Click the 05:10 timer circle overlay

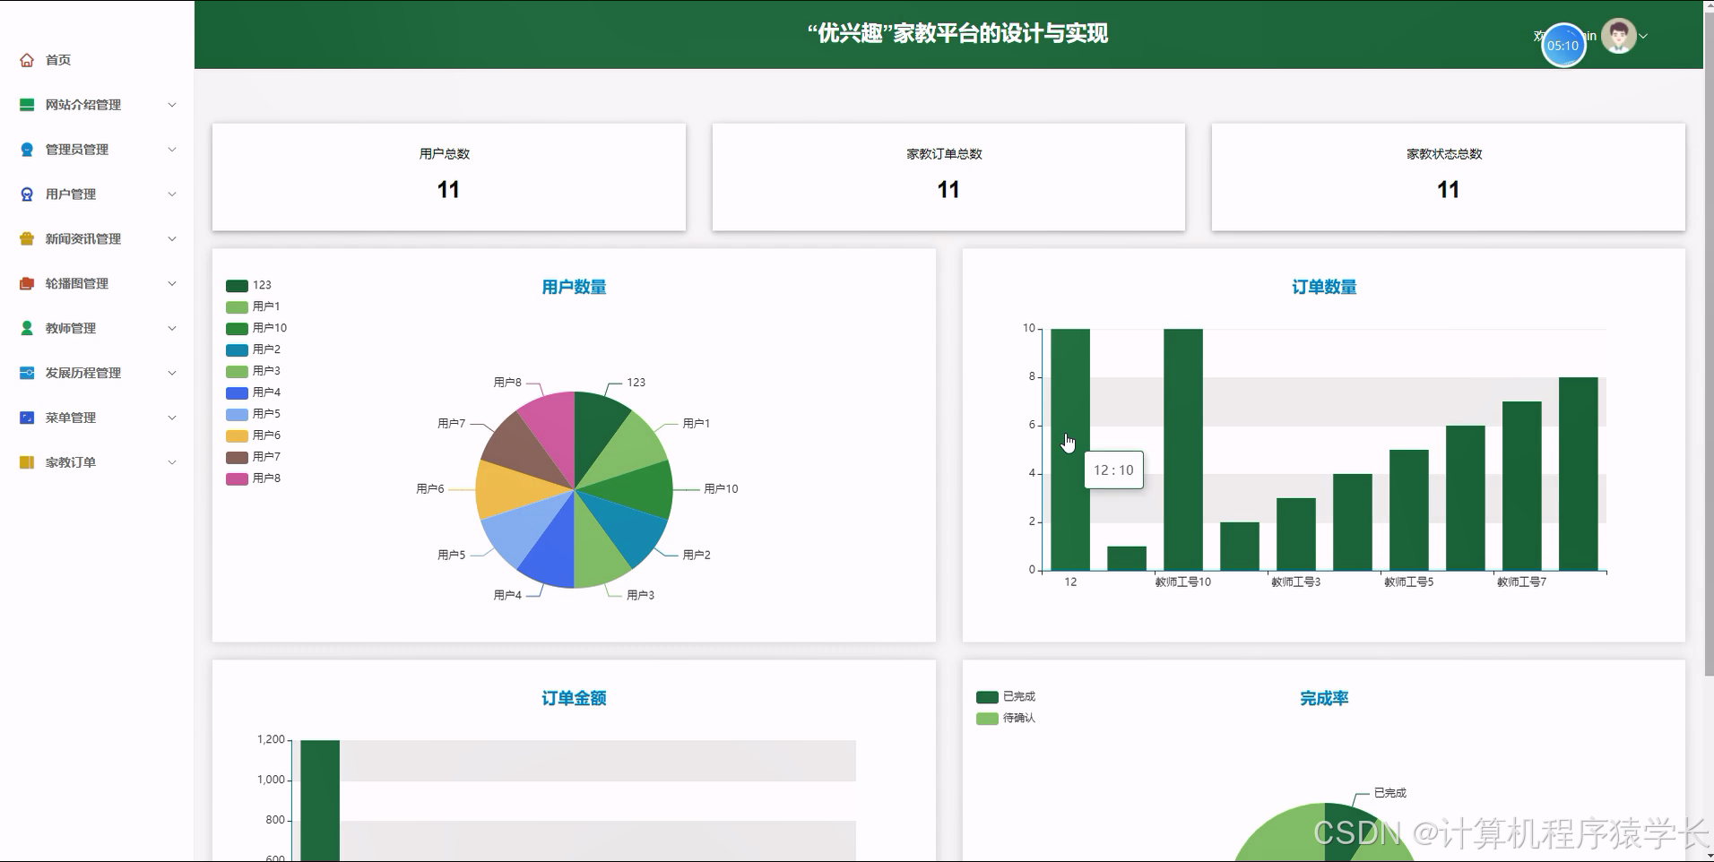[x=1563, y=45]
